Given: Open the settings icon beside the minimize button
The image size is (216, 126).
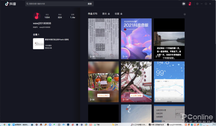Looking at the screenshot, I should point(197,4).
